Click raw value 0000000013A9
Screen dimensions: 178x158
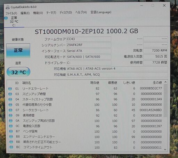(x=151, y=99)
